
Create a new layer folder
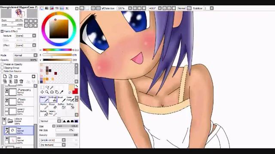point(16,77)
